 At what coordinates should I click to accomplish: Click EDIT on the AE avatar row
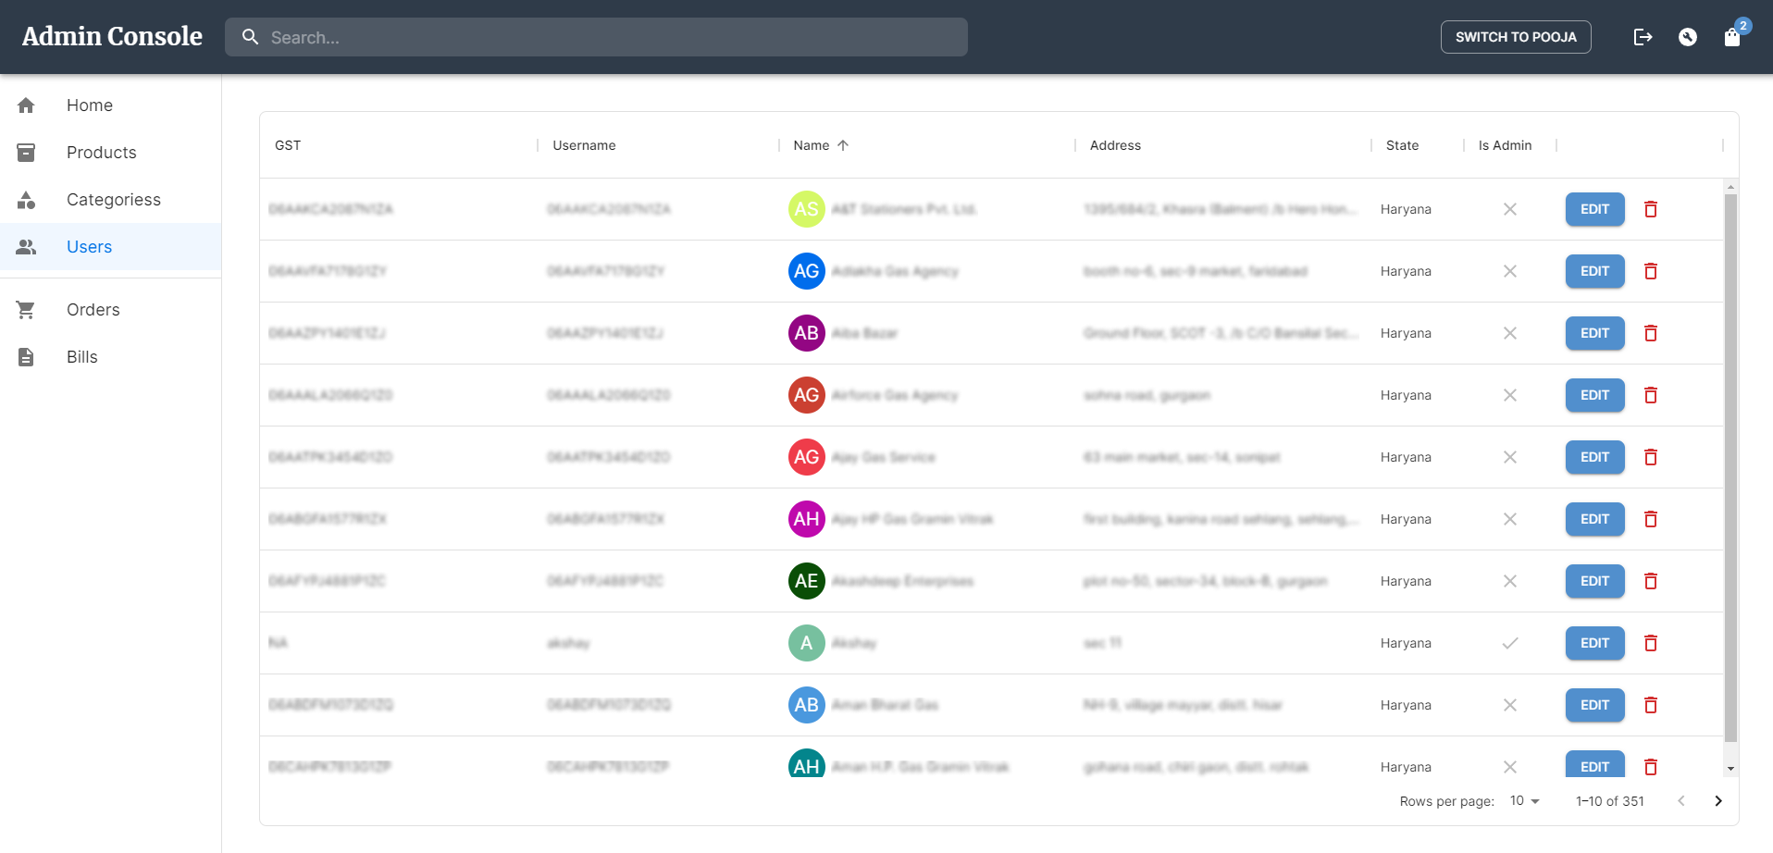pos(1594,581)
